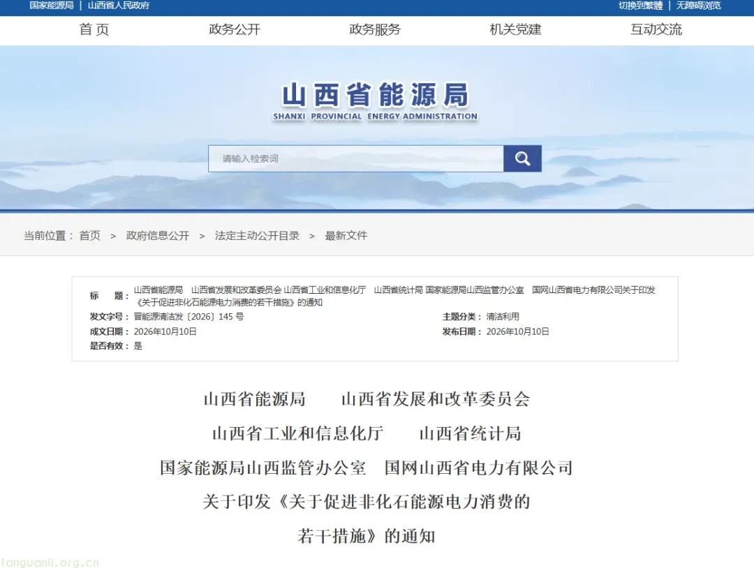754x568 pixels.
Task: Click heading line 山西省工业和信息化厅
Action: 297,433
